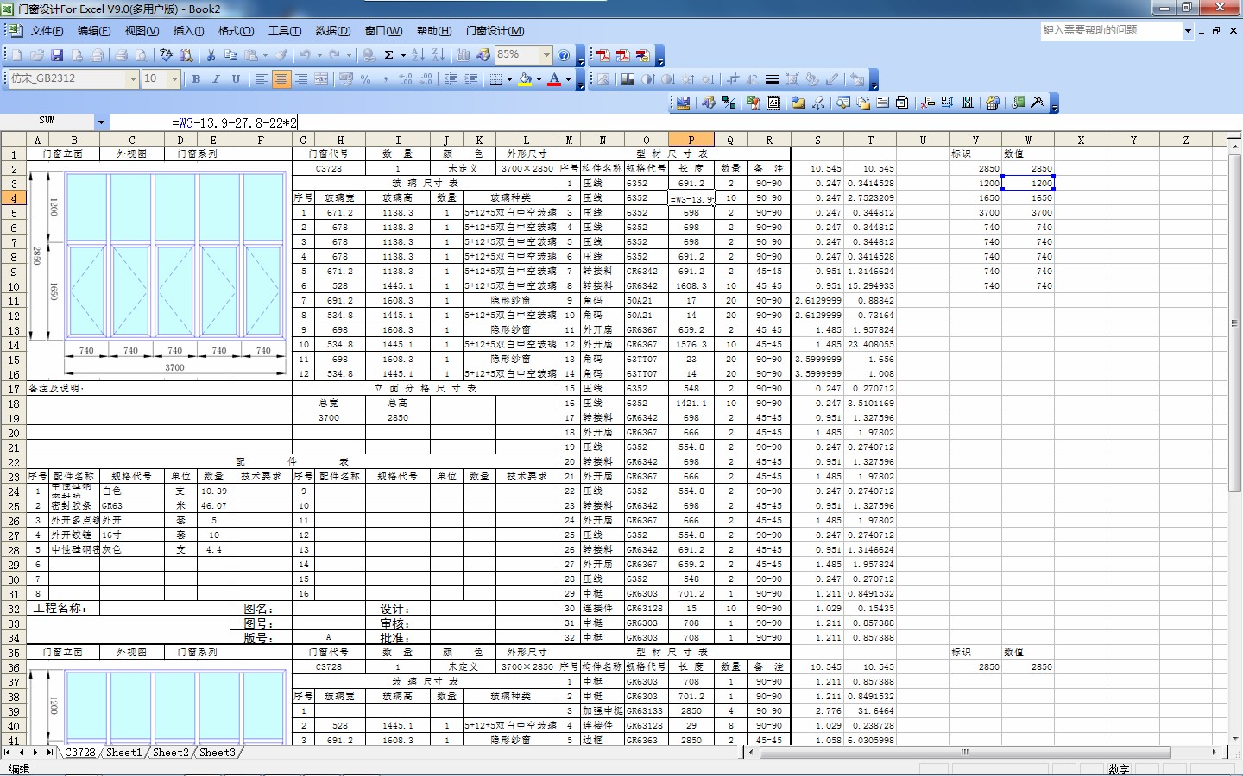Toggle bold formatting
Image resolution: width=1243 pixels, height=776 pixels.
(196, 79)
